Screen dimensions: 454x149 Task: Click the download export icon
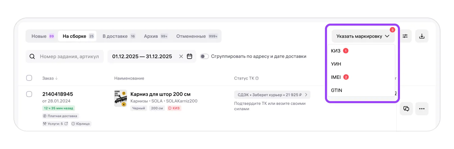[x=422, y=36]
